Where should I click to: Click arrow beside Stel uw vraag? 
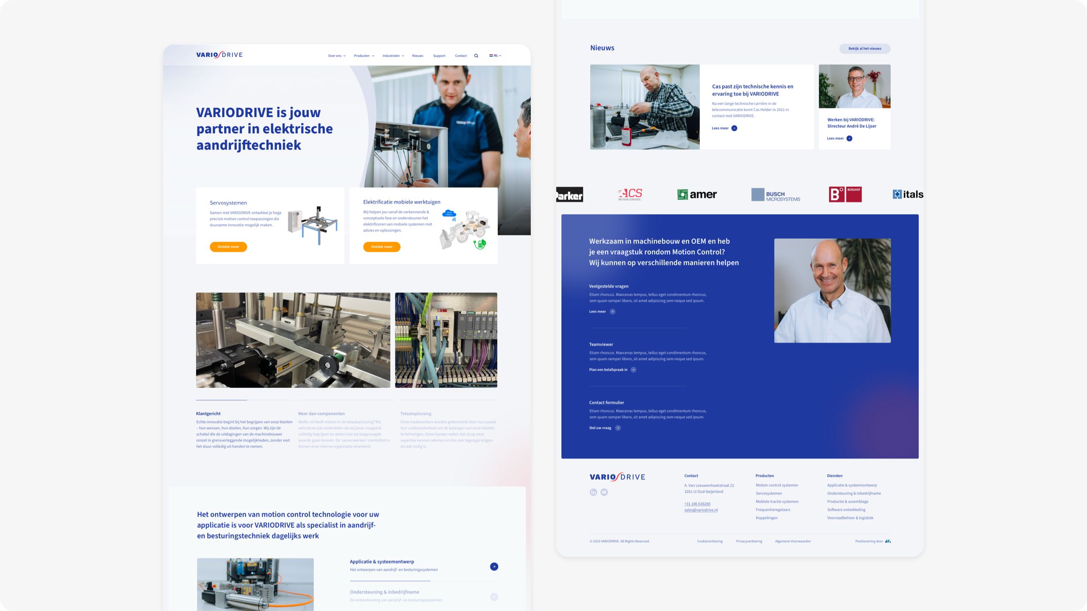618,428
